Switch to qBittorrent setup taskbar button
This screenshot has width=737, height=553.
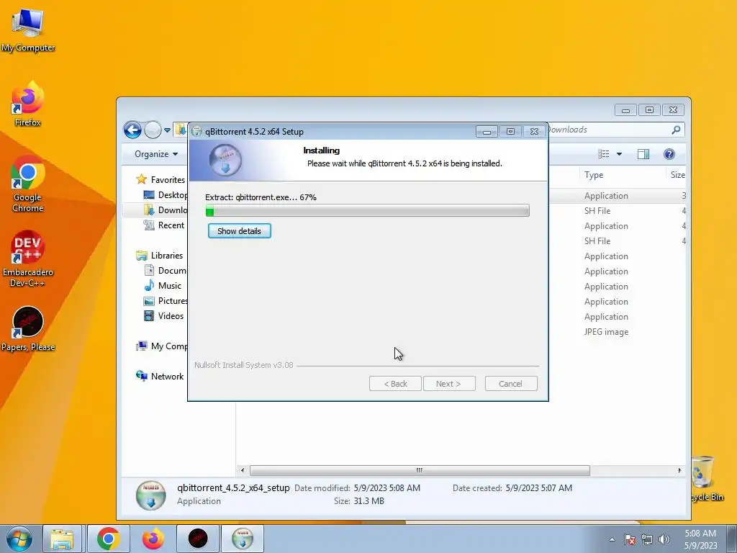(x=242, y=539)
